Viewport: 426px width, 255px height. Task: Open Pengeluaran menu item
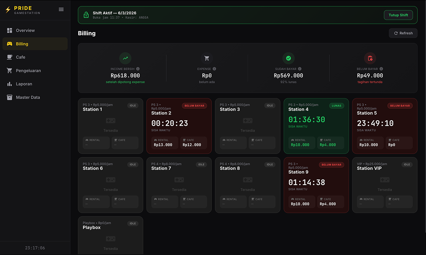pyautogui.click(x=35, y=70)
